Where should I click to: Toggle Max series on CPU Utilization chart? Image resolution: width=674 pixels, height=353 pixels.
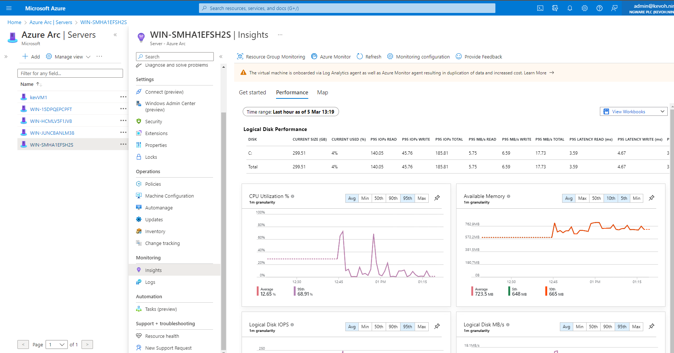(x=422, y=198)
